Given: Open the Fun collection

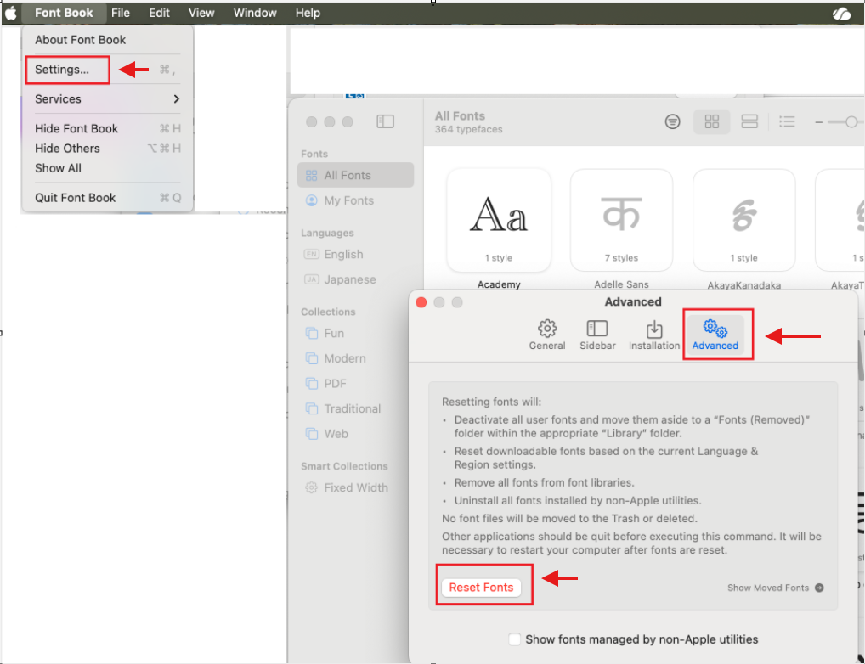Looking at the screenshot, I should (355, 333).
